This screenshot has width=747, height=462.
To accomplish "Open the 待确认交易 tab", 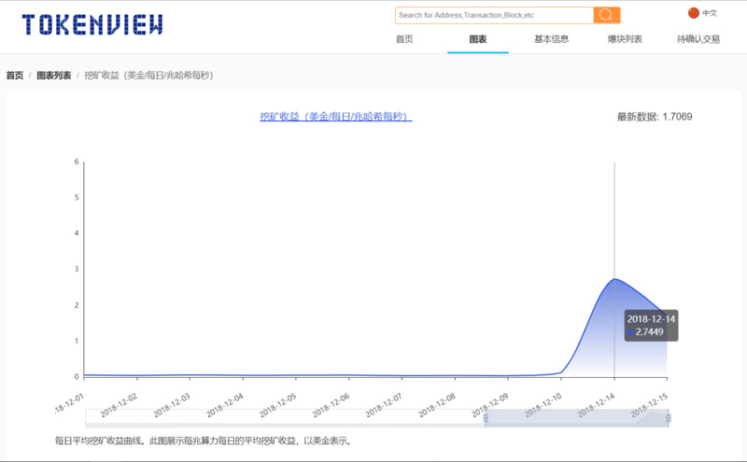I will pyautogui.click(x=698, y=39).
